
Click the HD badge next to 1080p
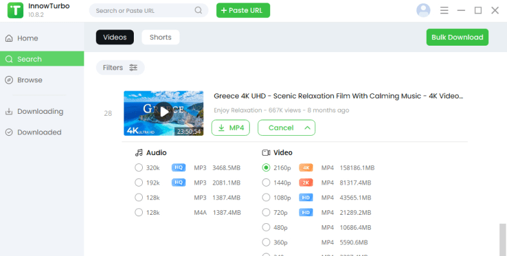pyautogui.click(x=306, y=197)
